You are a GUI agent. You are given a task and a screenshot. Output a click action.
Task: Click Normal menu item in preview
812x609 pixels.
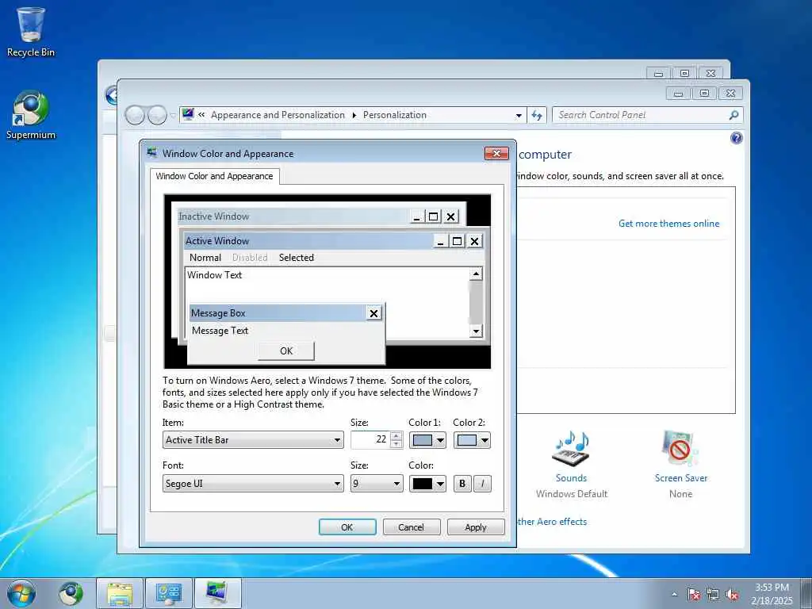pos(205,258)
